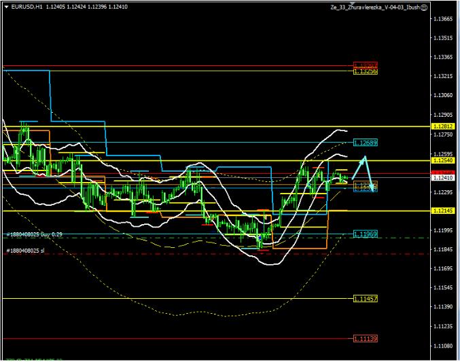
Task: Click 1.13665 on the price scale
Action: click(443, 19)
